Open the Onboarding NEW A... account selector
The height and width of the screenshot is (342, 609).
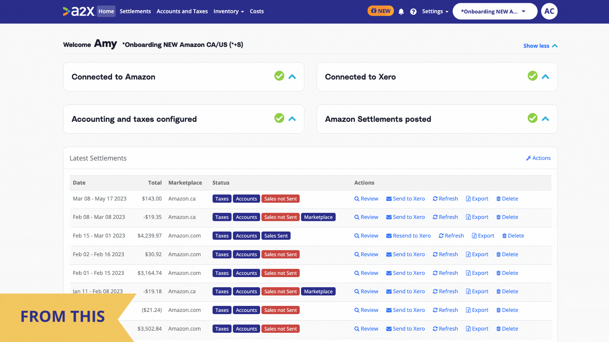pyautogui.click(x=495, y=11)
